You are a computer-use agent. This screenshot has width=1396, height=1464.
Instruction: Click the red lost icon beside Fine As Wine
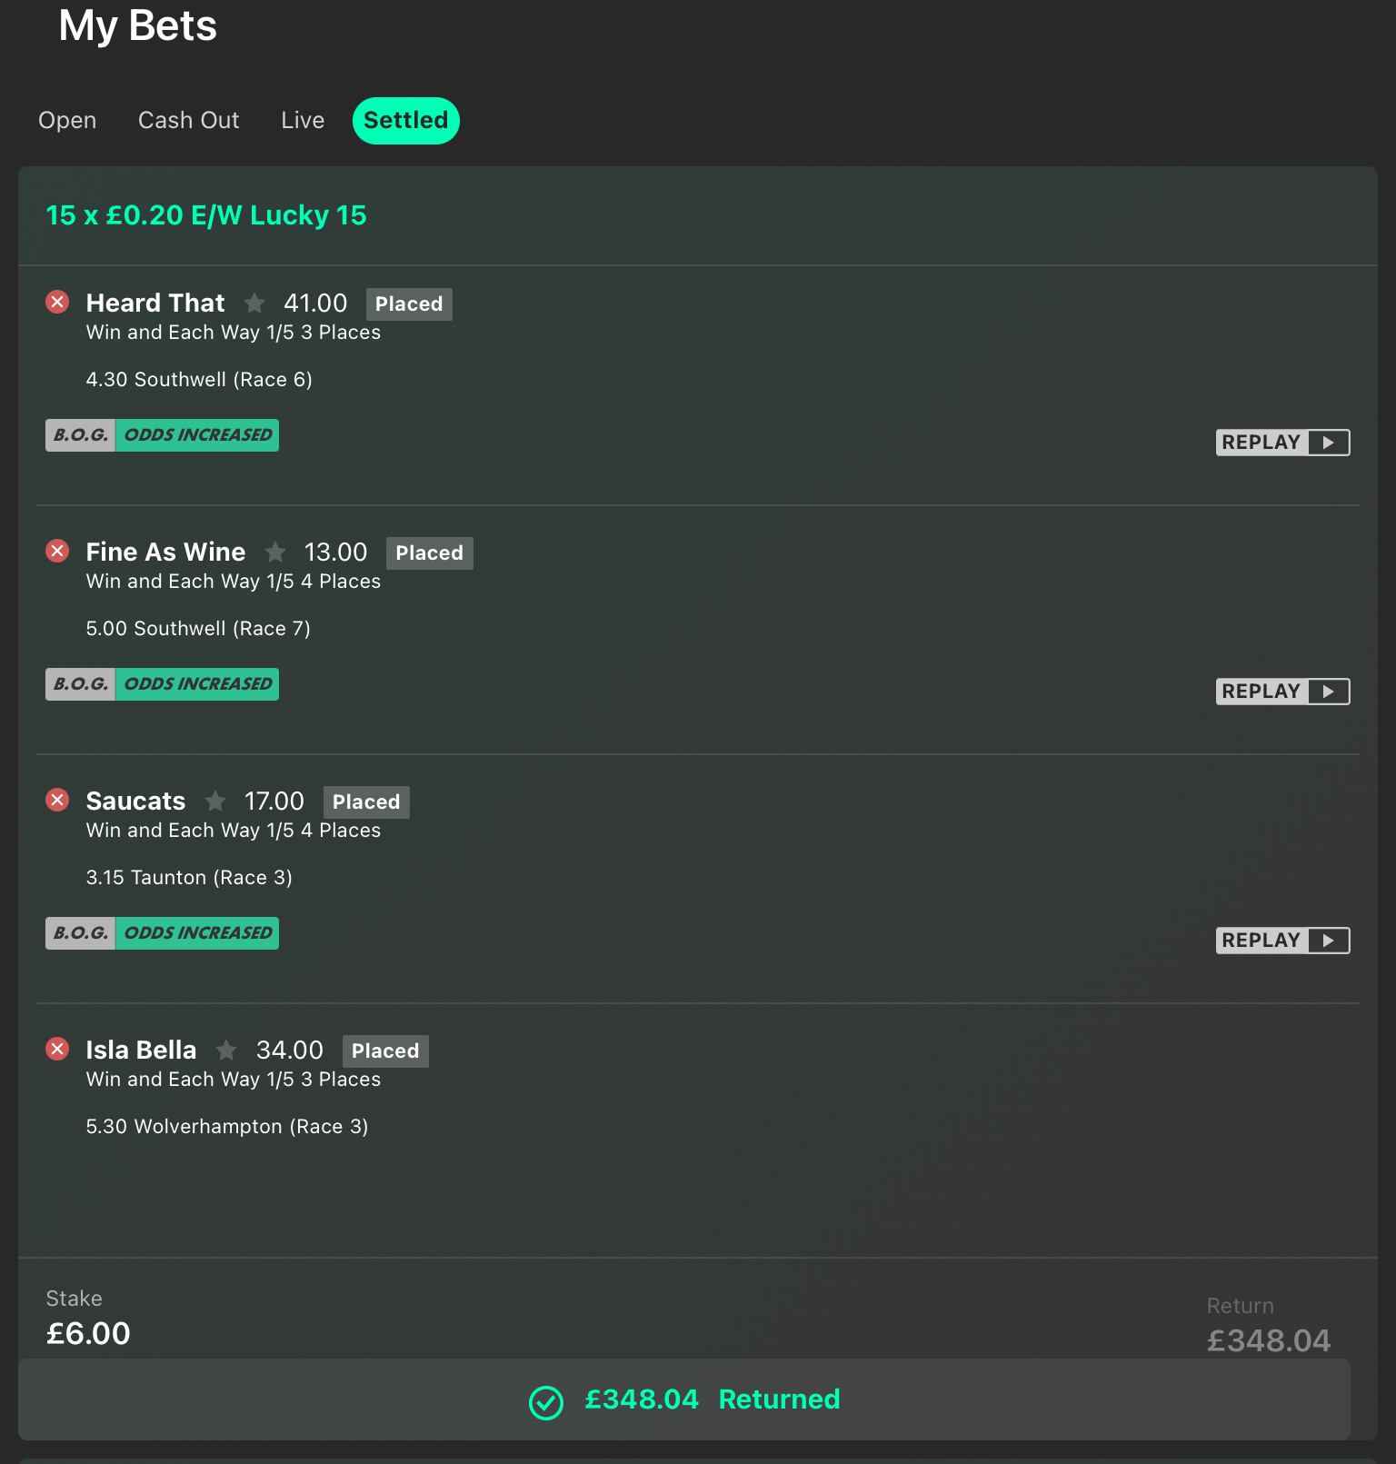pyautogui.click(x=57, y=551)
